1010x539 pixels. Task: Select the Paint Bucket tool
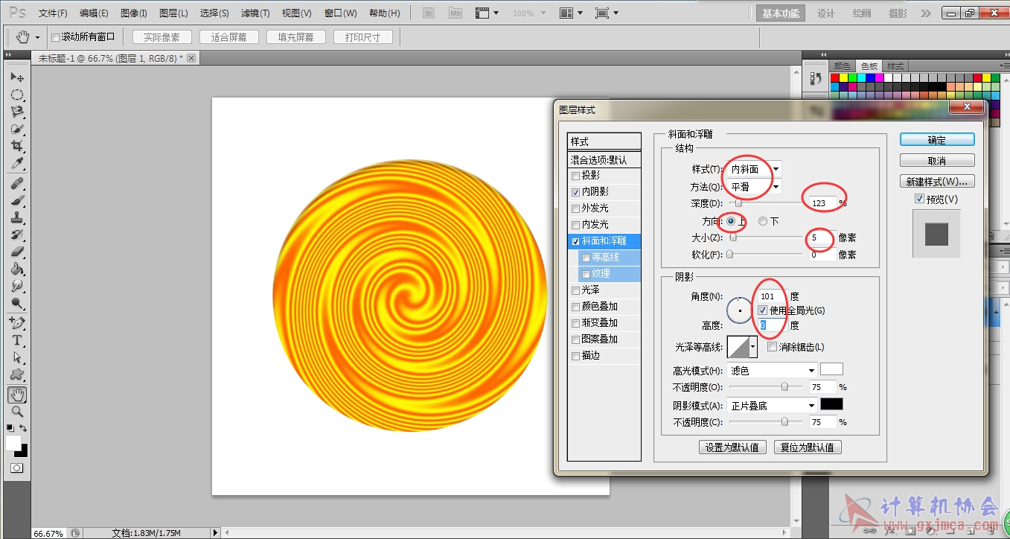click(17, 269)
